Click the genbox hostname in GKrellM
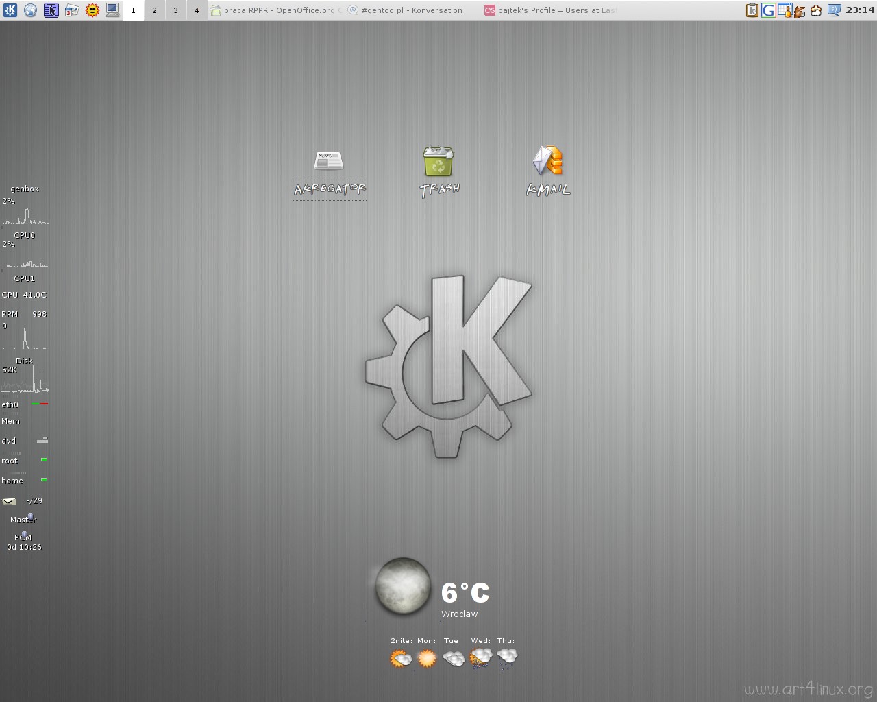Viewport: 877px width, 702px height. [x=25, y=189]
